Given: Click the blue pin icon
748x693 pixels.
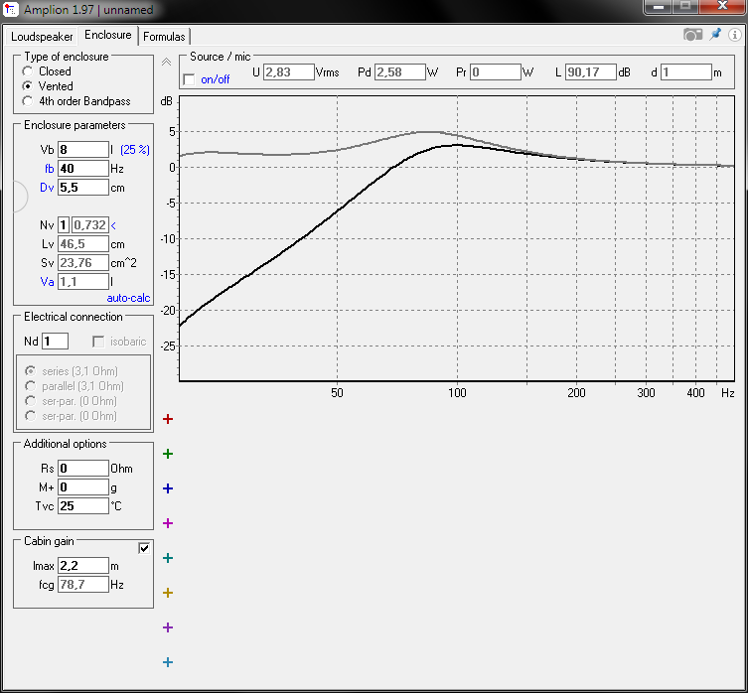Looking at the screenshot, I should coord(715,35).
